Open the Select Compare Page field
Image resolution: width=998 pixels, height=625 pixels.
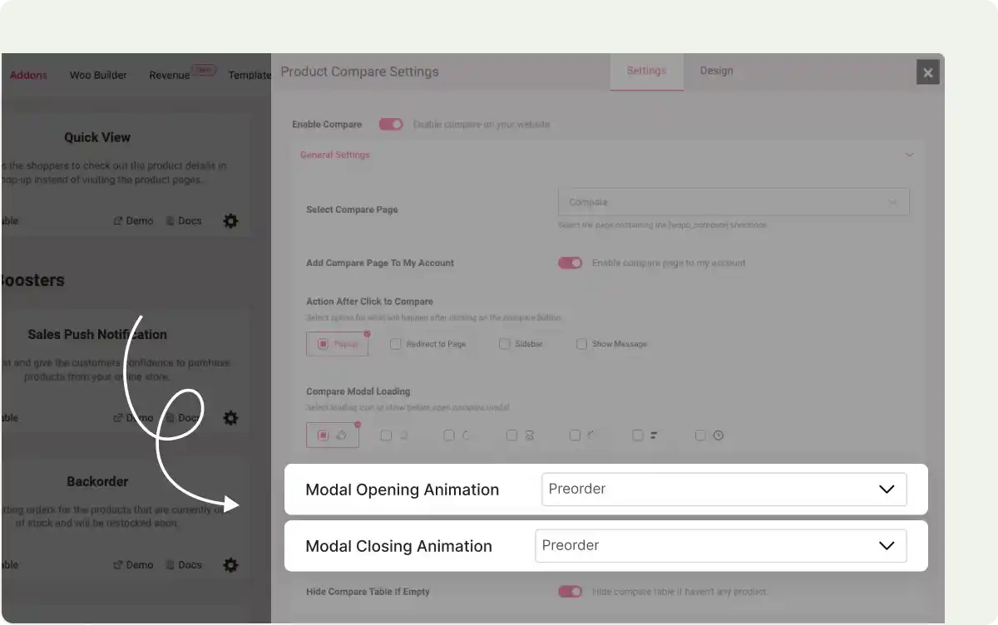point(733,201)
